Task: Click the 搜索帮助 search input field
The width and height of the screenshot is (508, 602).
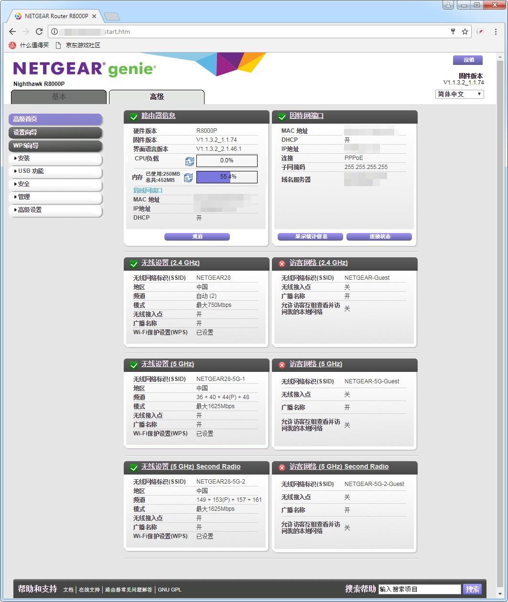Action: pyautogui.click(x=420, y=589)
